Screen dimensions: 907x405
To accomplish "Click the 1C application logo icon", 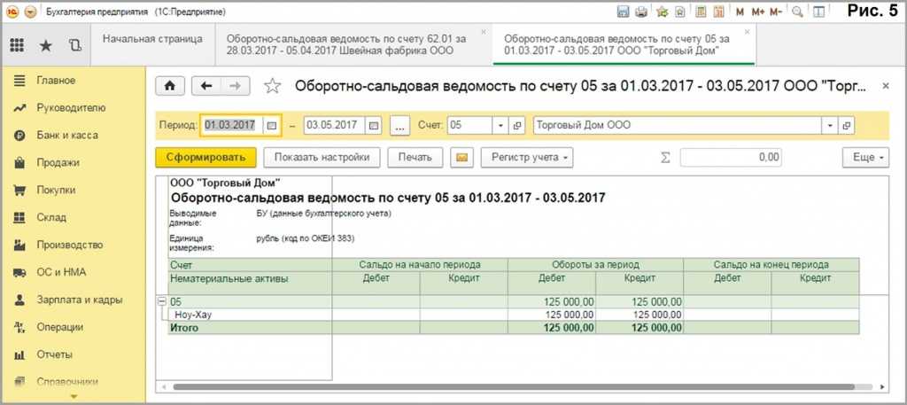I will (14, 12).
